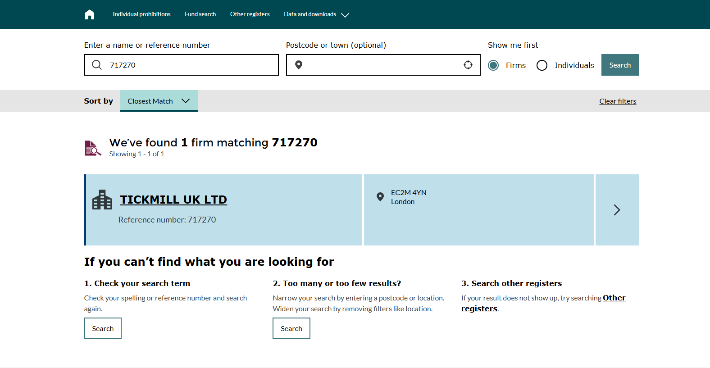Click the Showing 1 - 1 of 1 text
Viewport: 710px width, 368px height.
coord(137,154)
